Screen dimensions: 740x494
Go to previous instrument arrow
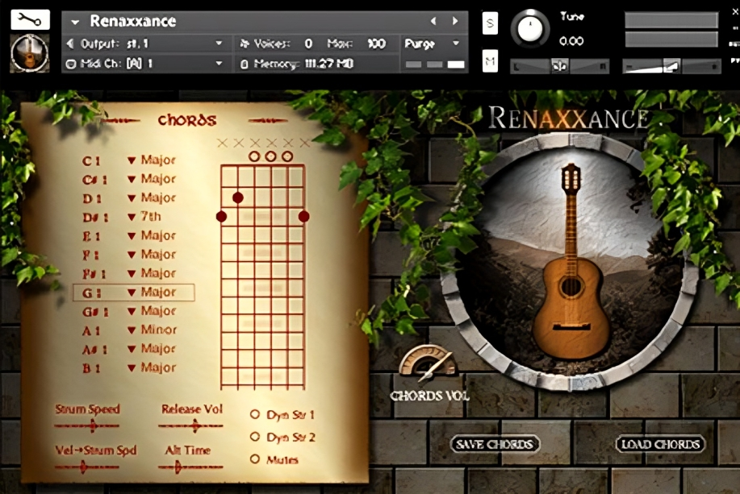point(433,21)
